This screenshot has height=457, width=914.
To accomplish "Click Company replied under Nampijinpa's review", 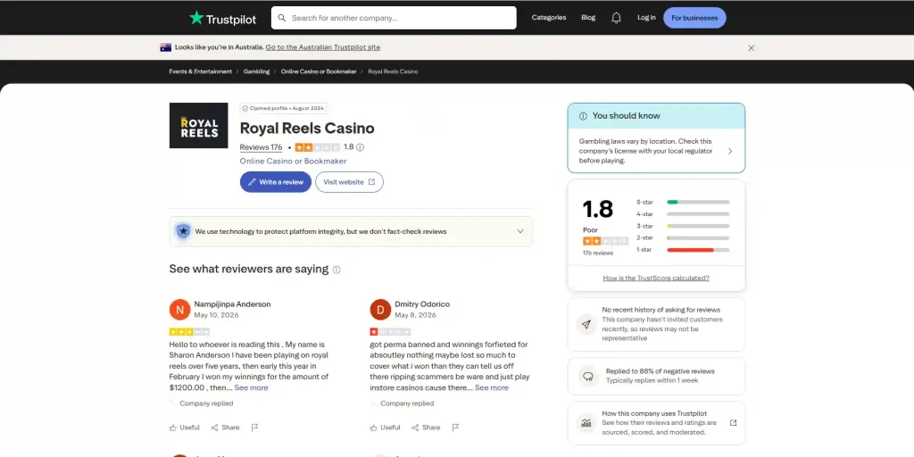I will coord(206,403).
